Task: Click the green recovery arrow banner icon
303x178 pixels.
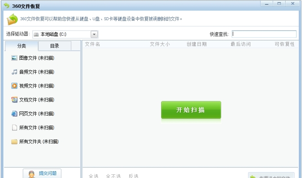Action: click(x=12, y=19)
